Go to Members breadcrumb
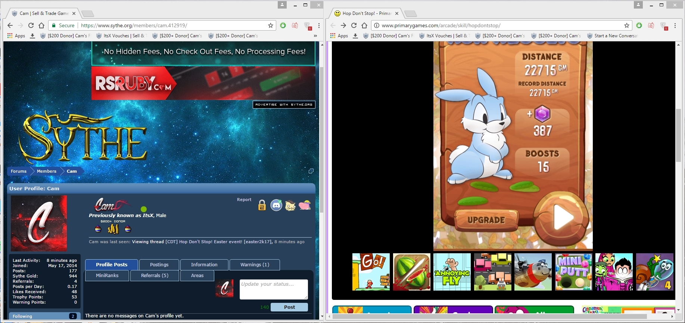 click(47, 171)
